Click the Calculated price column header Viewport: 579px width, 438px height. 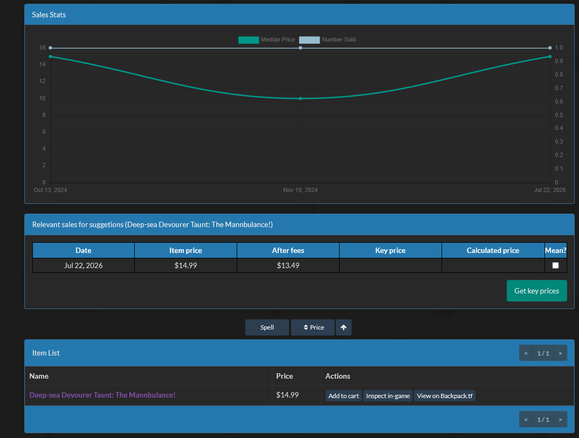[493, 250]
